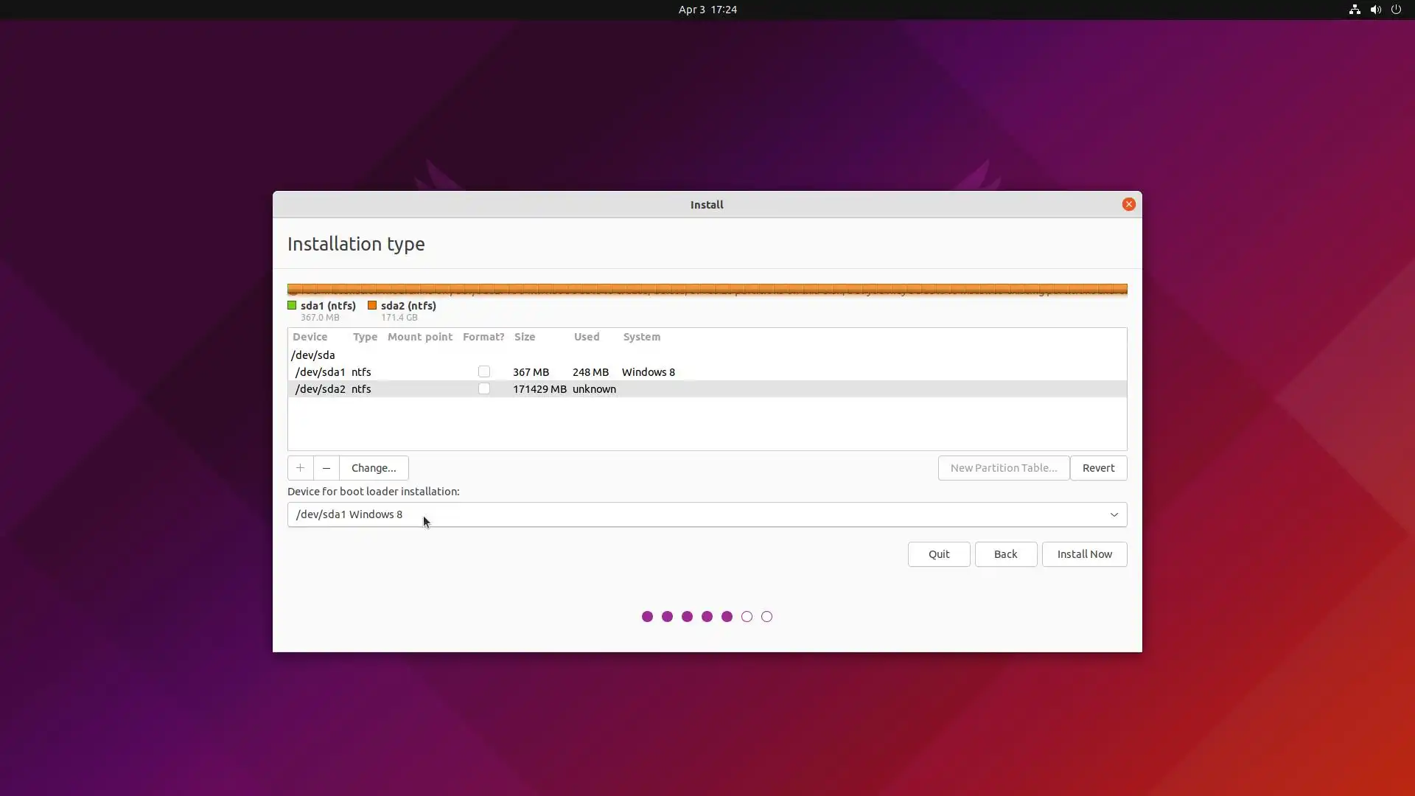Click the orange partition usage bar
Viewport: 1415px width, 796px height.
(x=707, y=289)
